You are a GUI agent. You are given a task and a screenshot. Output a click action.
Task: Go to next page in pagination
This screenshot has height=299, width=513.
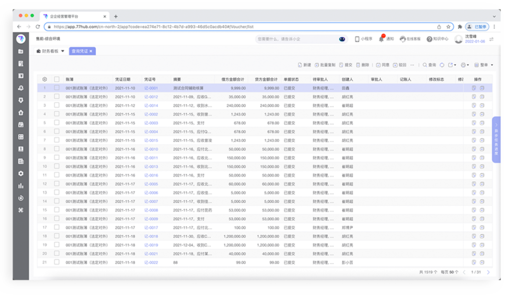click(488, 272)
